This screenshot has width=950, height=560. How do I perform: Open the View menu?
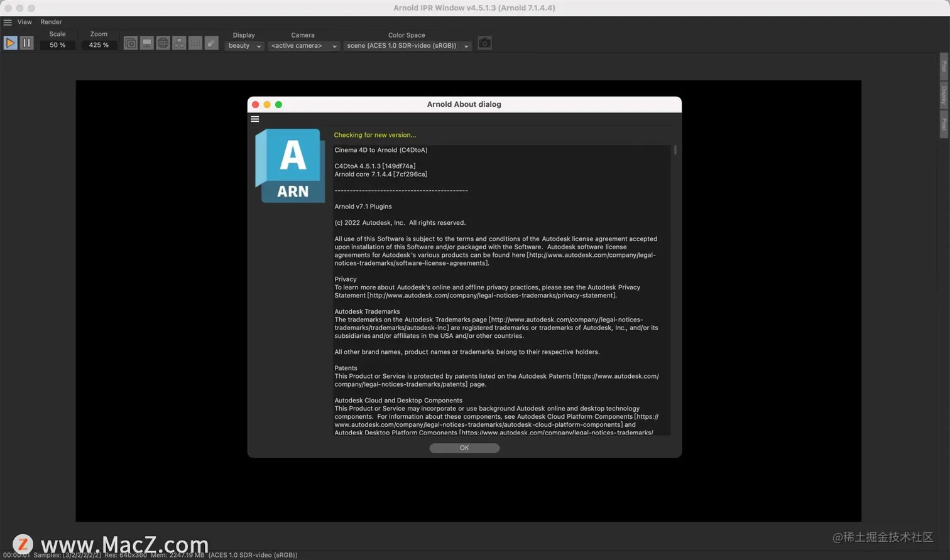click(x=25, y=22)
